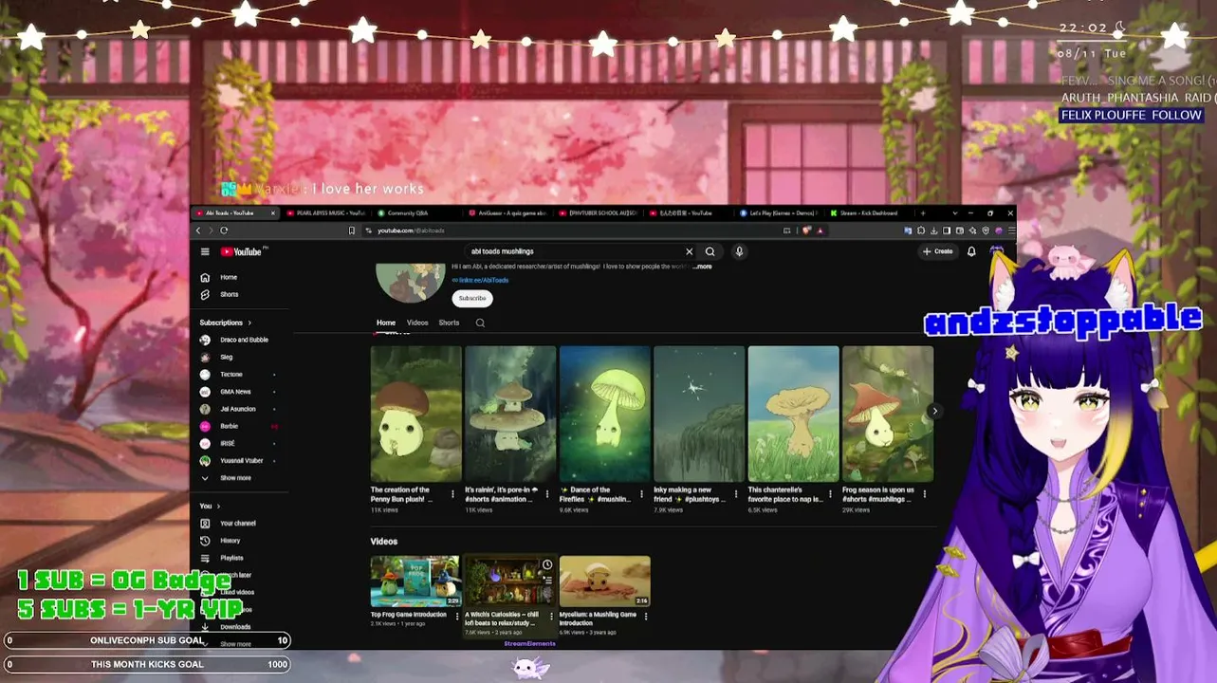Image resolution: width=1217 pixels, height=683 pixels.
Task: Switch to the channel Shorts tab
Action: pyautogui.click(x=449, y=323)
